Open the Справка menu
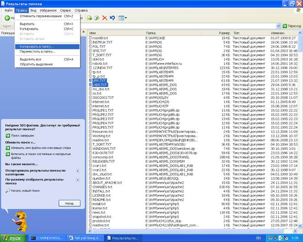 point(81,11)
